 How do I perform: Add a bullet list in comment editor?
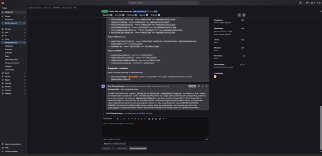[x=138, y=118]
